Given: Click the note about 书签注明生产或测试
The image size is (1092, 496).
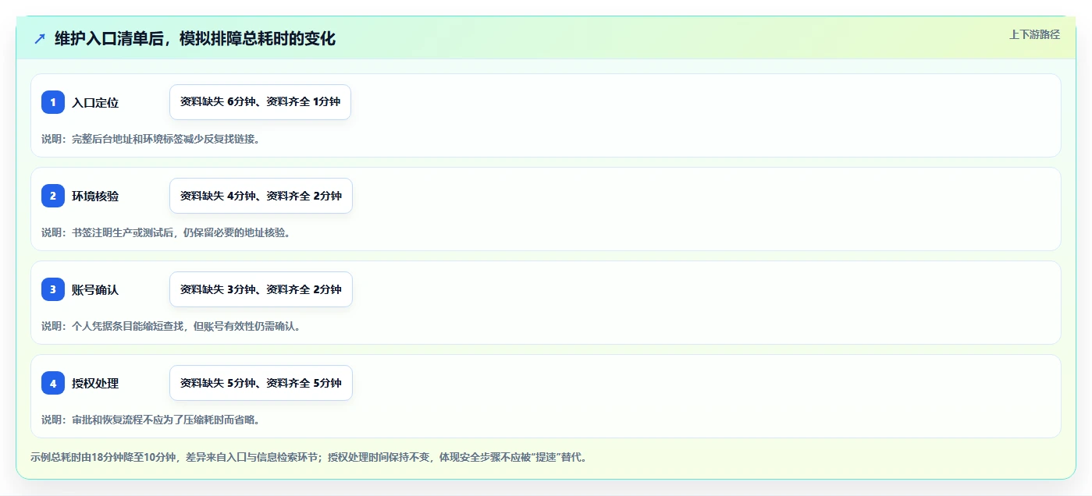Looking at the screenshot, I should [x=166, y=232].
